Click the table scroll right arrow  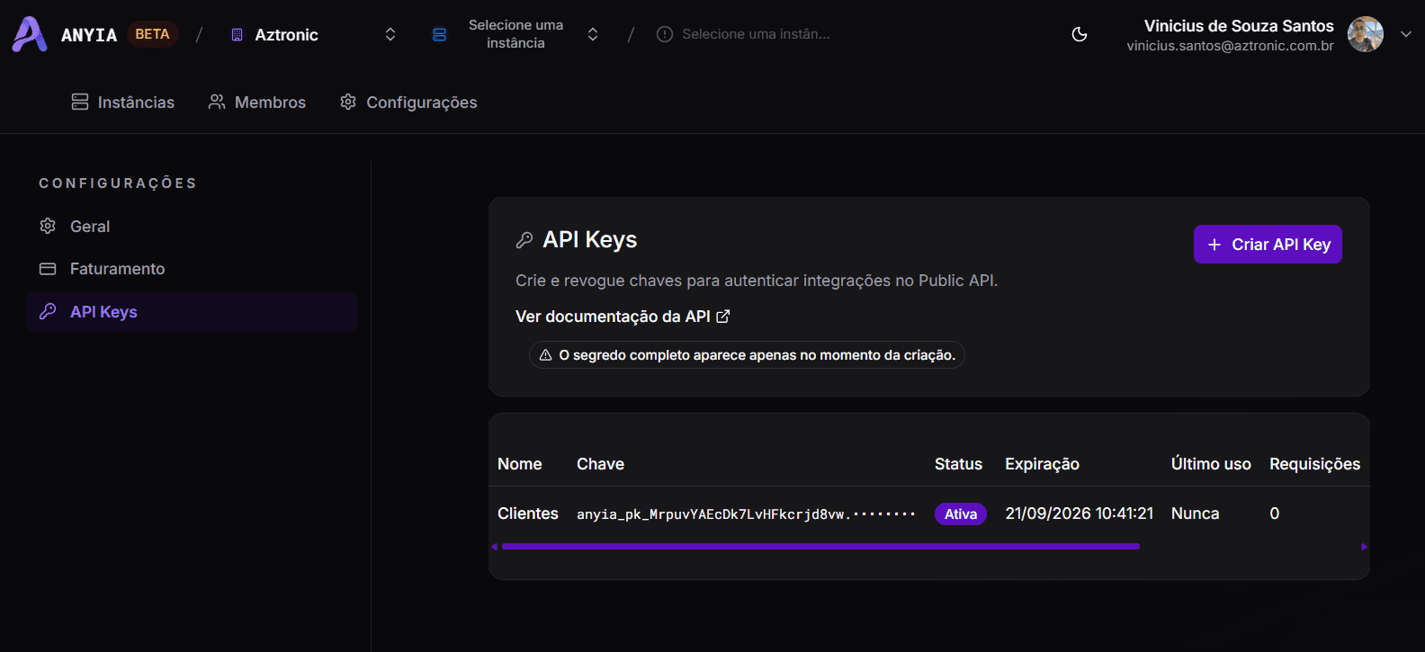coord(1364,547)
